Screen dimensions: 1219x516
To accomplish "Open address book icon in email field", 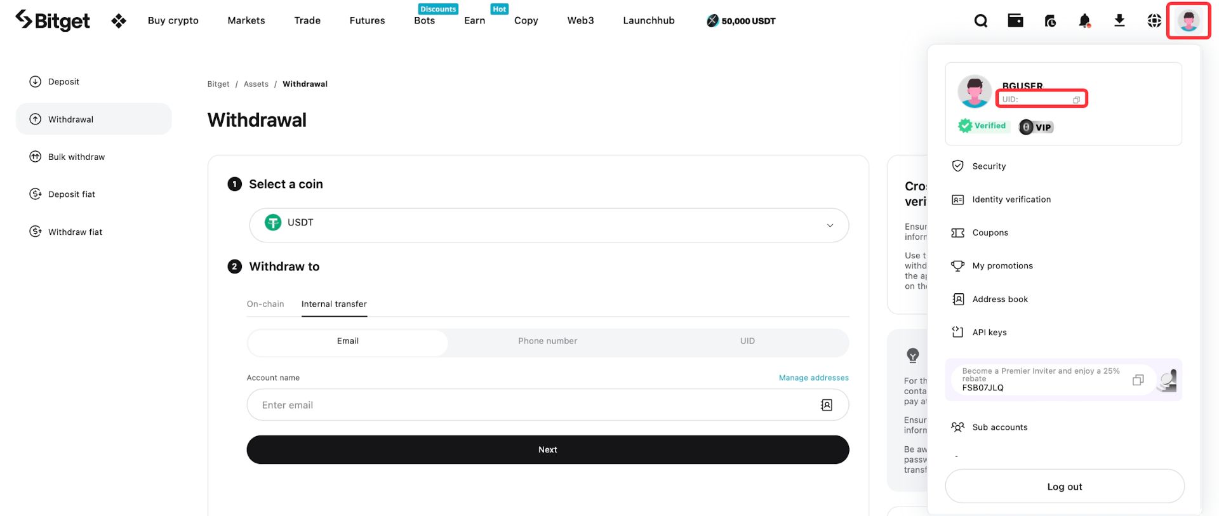I will click(x=826, y=405).
